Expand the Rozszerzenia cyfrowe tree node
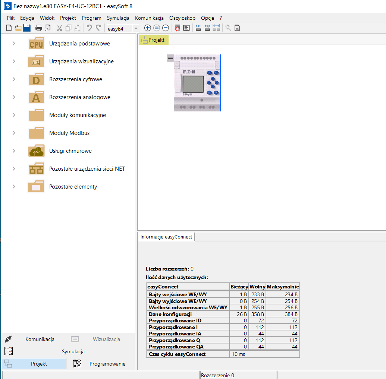This screenshot has width=386, height=379. (14, 79)
